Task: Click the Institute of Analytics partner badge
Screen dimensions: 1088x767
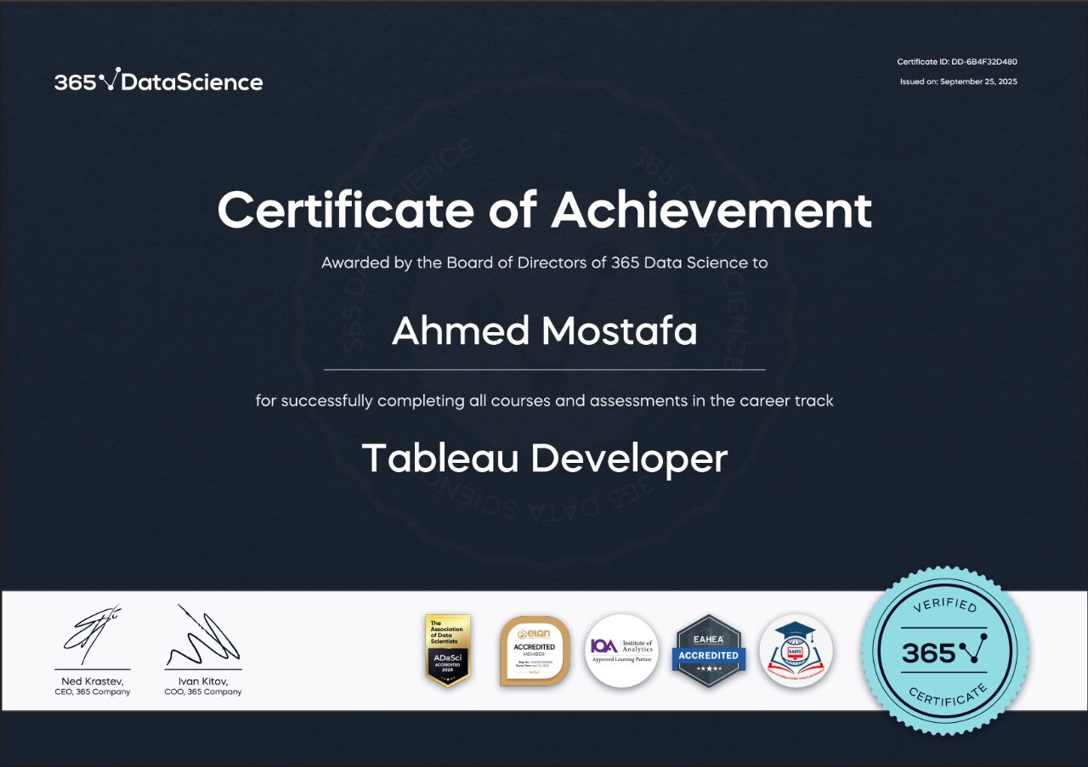Action: (621, 651)
